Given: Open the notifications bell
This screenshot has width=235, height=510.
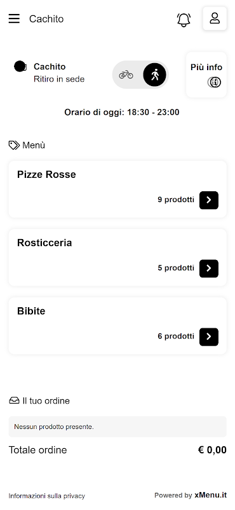Looking at the screenshot, I should pyautogui.click(x=184, y=20).
